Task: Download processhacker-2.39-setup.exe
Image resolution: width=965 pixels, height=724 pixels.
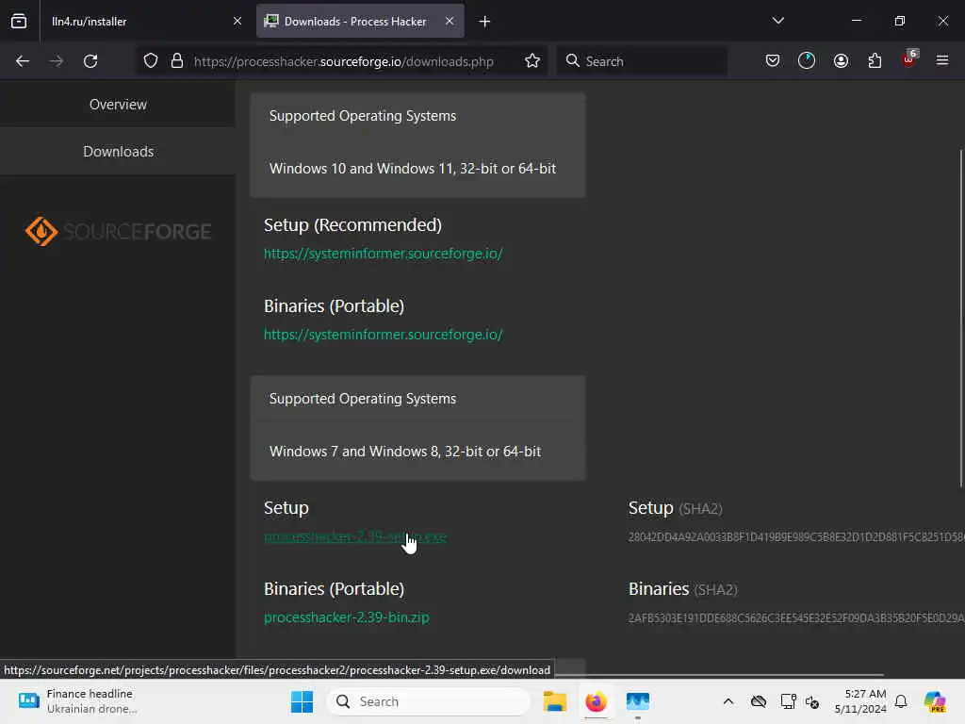Action: (355, 536)
